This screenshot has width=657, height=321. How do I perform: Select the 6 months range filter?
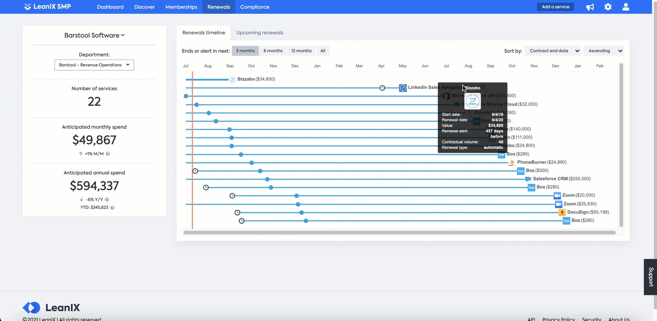point(273,51)
